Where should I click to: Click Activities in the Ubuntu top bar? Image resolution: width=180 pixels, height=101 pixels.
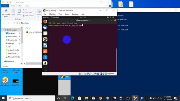(46, 17)
